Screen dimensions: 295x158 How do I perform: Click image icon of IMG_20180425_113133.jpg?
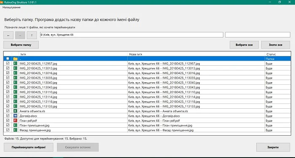coord(16,106)
